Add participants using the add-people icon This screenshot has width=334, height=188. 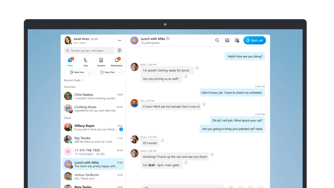pyautogui.click(x=237, y=40)
